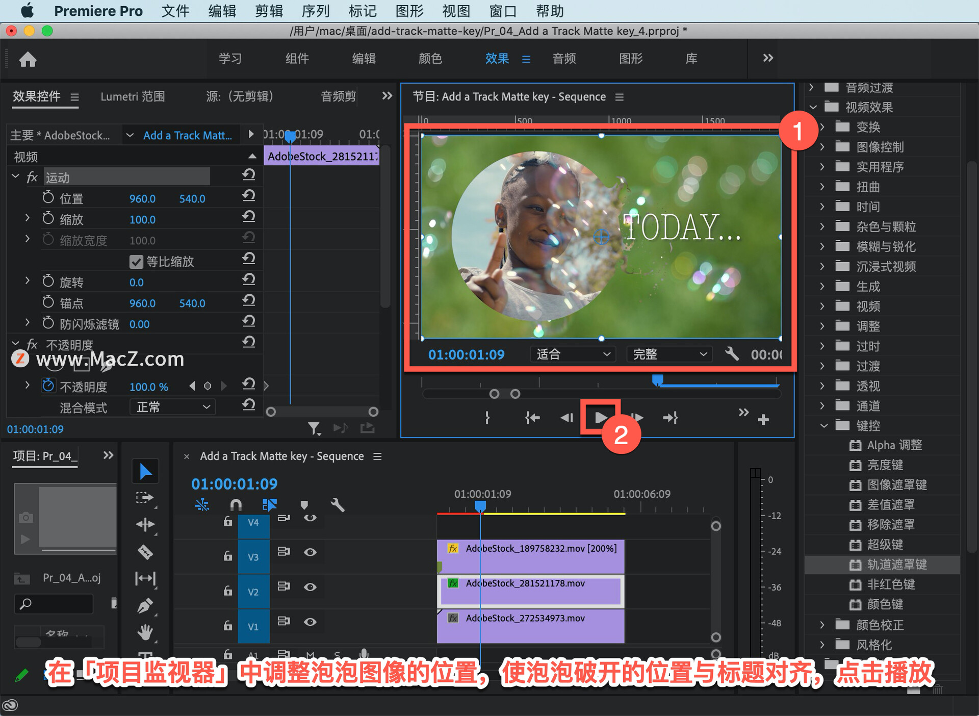Select the Ultra Key effect
979x716 pixels.
pyautogui.click(x=885, y=545)
